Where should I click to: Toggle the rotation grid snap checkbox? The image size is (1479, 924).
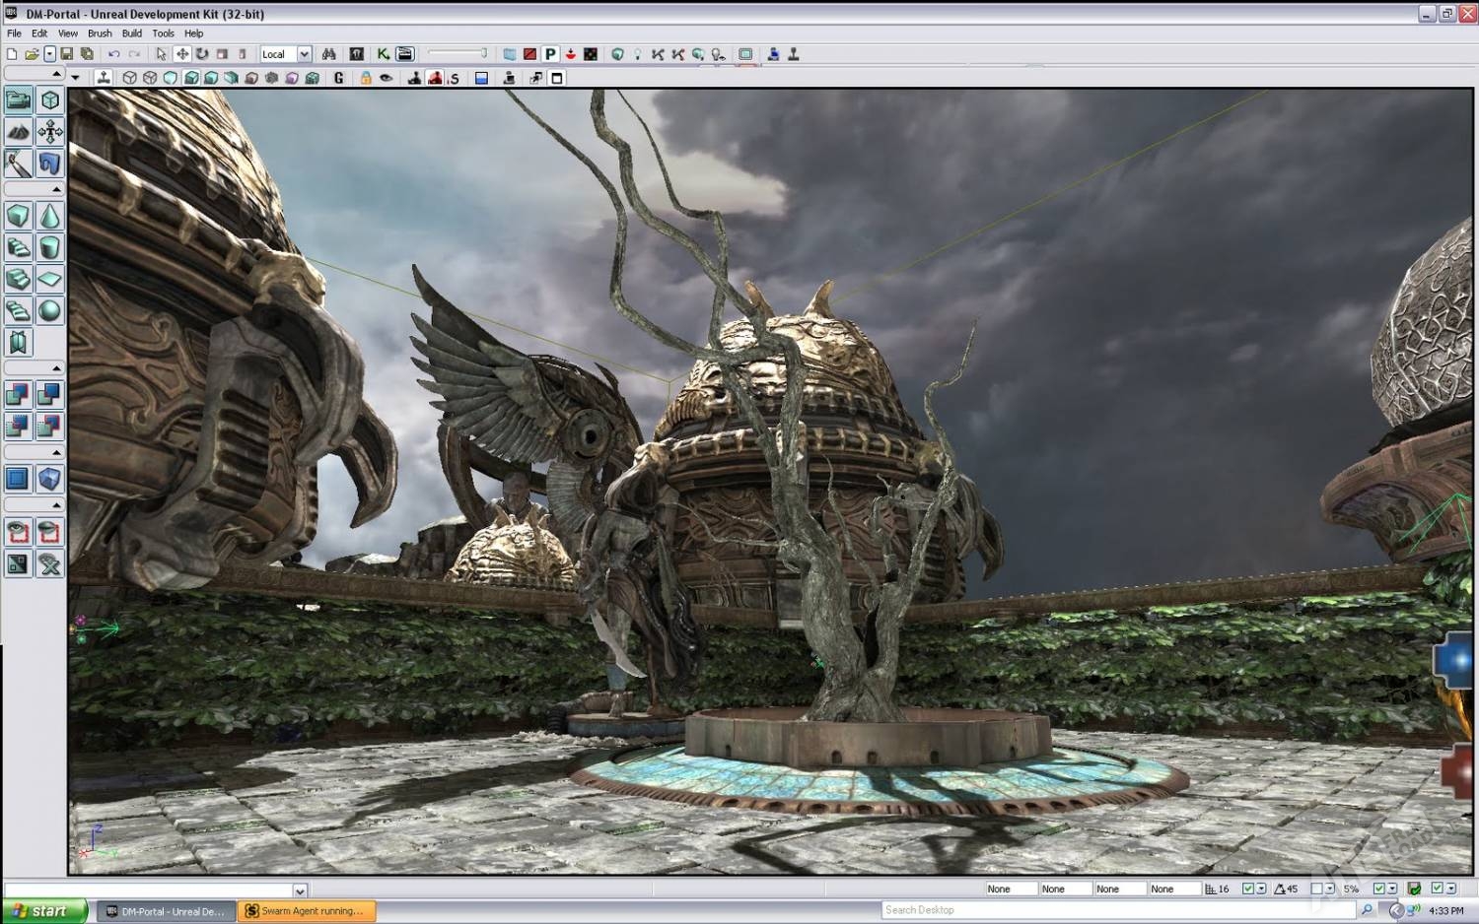[x=1316, y=889]
